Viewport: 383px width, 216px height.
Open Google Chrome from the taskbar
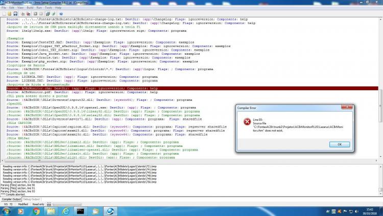pos(36,211)
